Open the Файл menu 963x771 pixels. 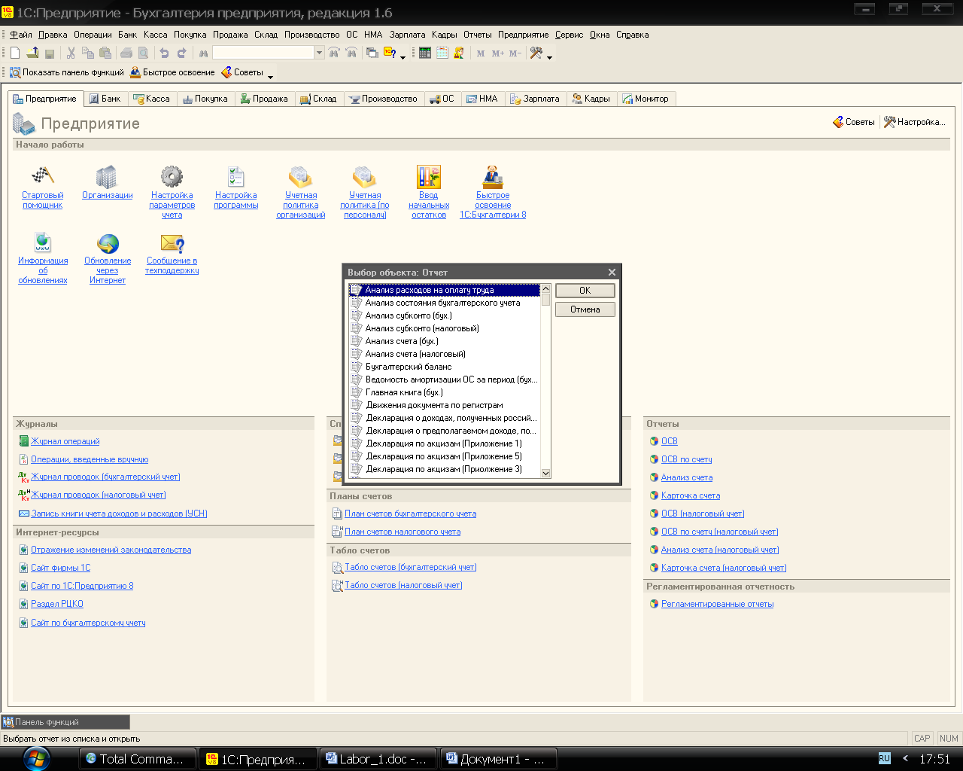click(21, 35)
